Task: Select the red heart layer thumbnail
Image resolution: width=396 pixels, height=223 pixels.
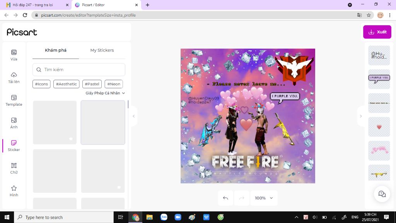Action: click(379, 127)
